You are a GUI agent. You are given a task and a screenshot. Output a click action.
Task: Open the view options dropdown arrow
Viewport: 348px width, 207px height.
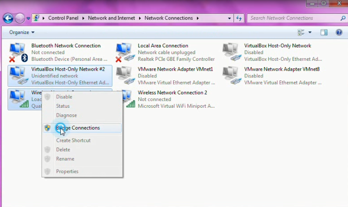tap(310, 32)
